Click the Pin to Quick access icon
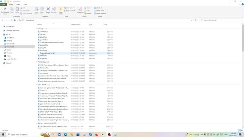The width and height of the screenshot is (244, 137). (x=5, y=9)
